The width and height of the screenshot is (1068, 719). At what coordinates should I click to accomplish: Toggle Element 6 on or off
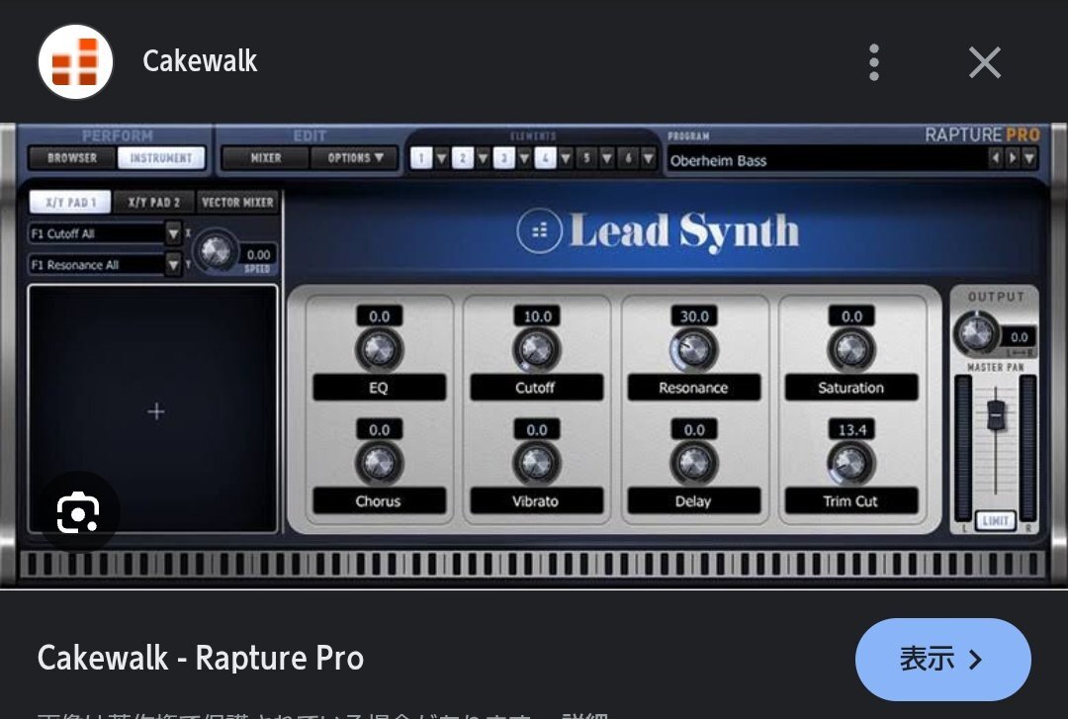628,159
